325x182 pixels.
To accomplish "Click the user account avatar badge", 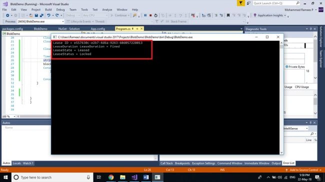I will 320,9.
